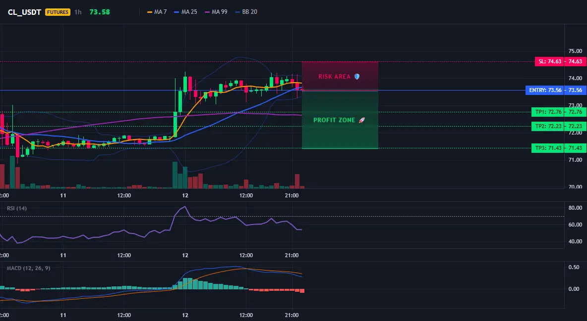587x321 pixels.
Task: Toggle the BB 20 legend entry
Action: tap(246, 12)
